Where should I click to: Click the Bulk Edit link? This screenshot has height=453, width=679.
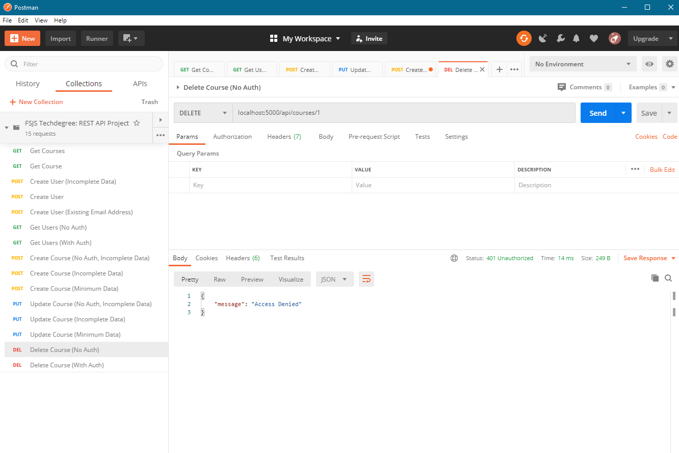pos(662,169)
